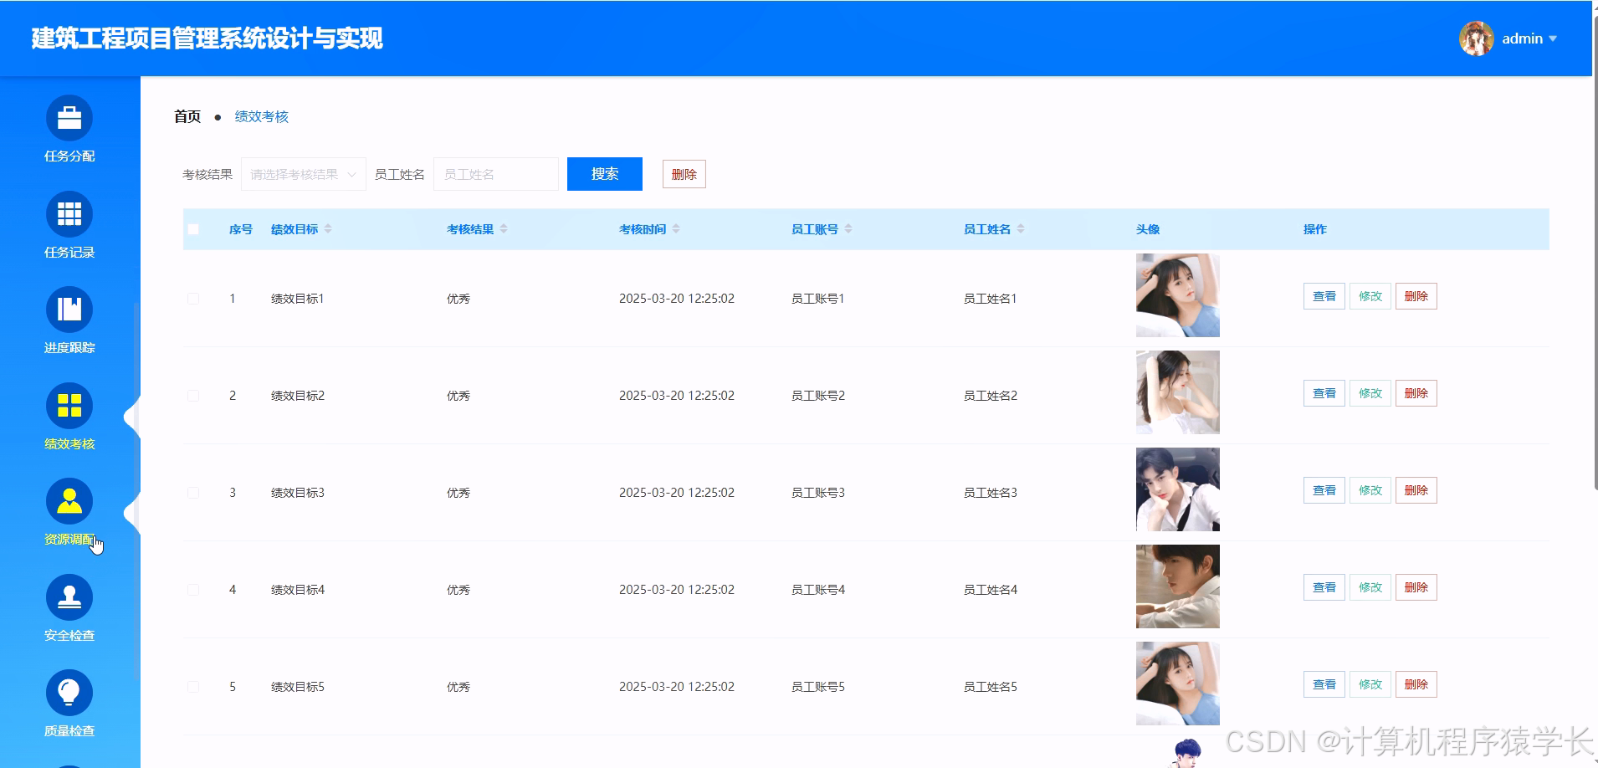Delete the 绩效目标2 row
Viewport: 1598px width, 768px height.
[x=1416, y=393]
